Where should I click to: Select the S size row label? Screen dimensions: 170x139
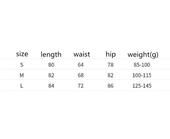click(22, 65)
